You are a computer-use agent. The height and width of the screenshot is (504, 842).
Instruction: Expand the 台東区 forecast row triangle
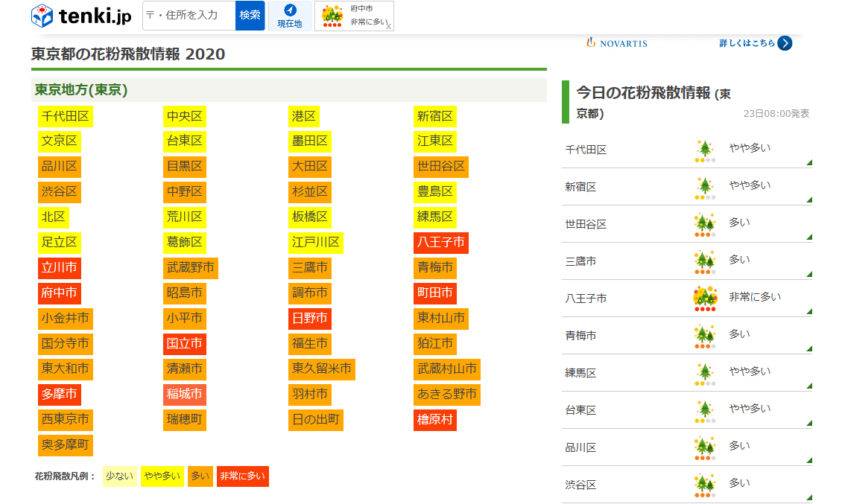click(x=808, y=423)
